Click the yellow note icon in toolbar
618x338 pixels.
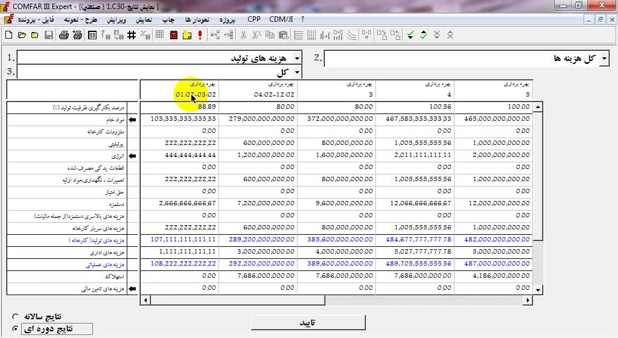click(x=186, y=35)
